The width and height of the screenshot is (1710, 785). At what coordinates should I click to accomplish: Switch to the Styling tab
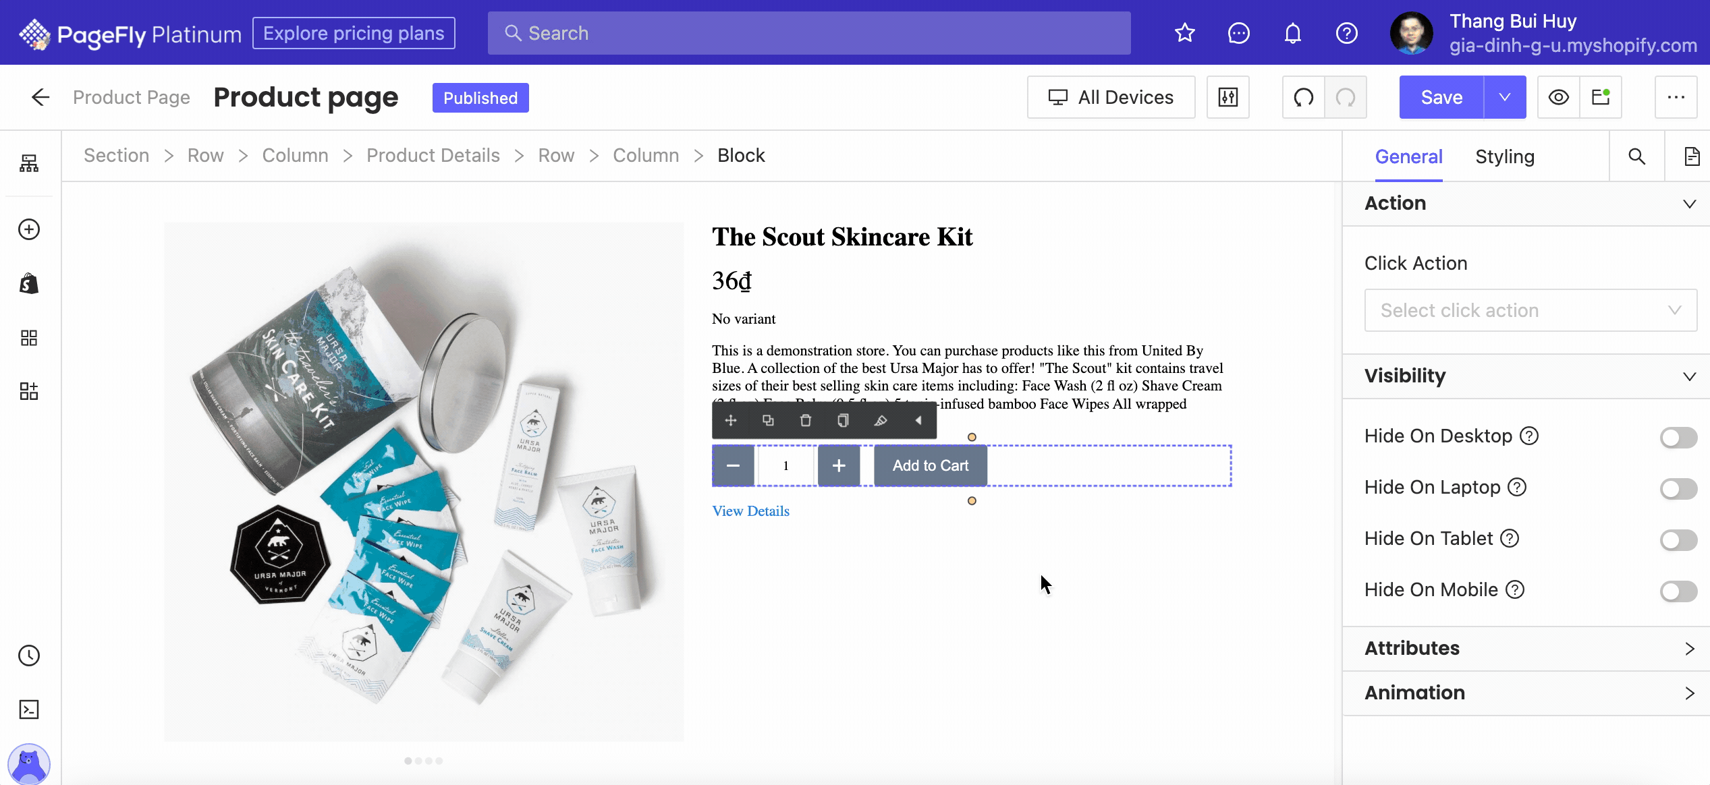point(1504,156)
